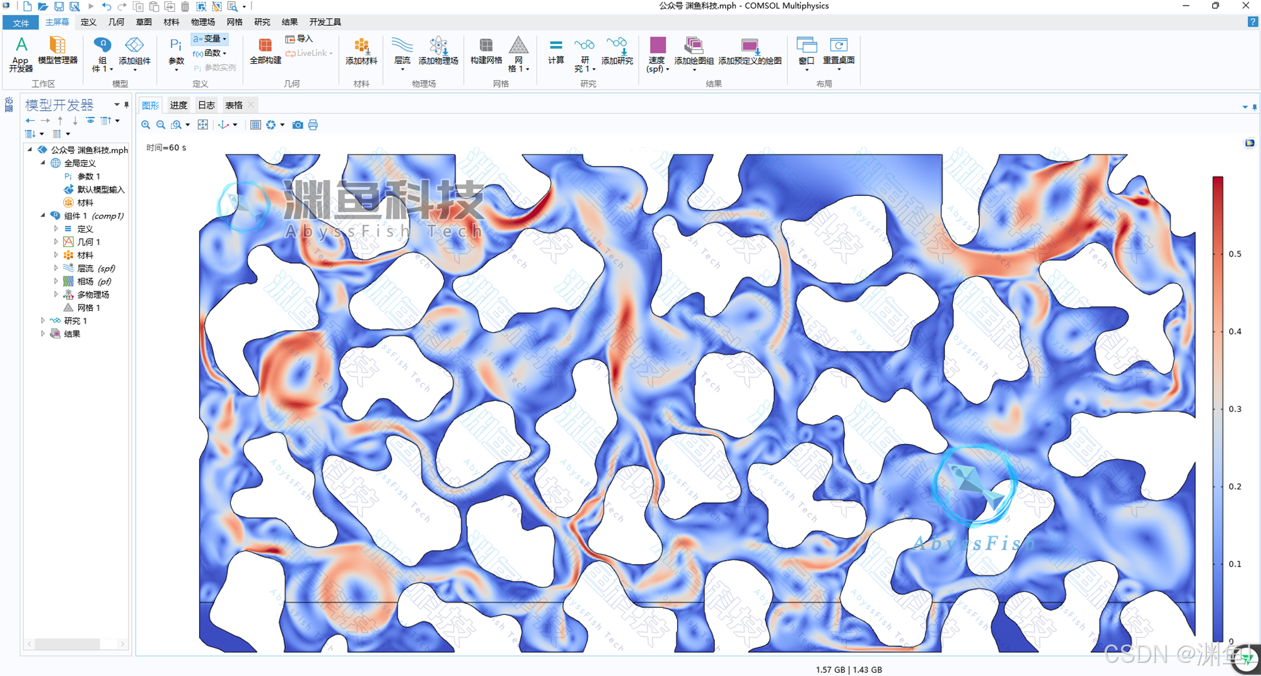Switch to the 物理场 ribbon tab
This screenshot has width=1261, height=676.
(x=202, y=22)
